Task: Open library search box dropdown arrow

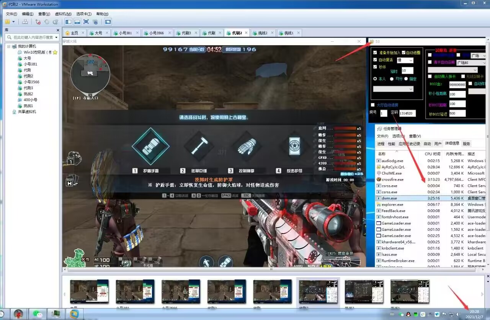Action: coord(56,38)
